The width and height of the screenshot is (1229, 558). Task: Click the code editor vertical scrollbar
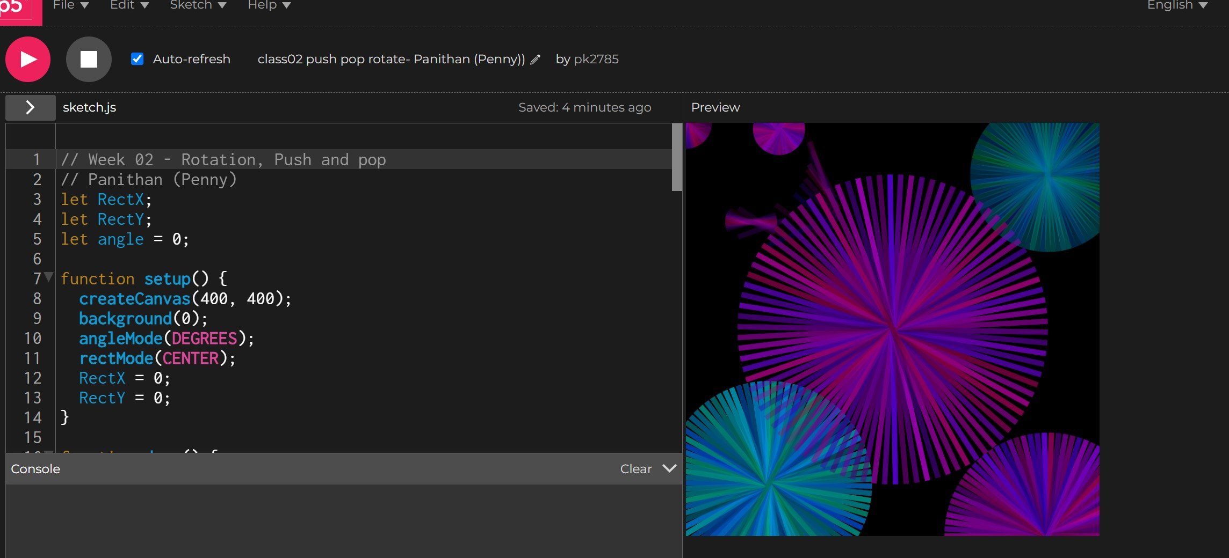677,157
